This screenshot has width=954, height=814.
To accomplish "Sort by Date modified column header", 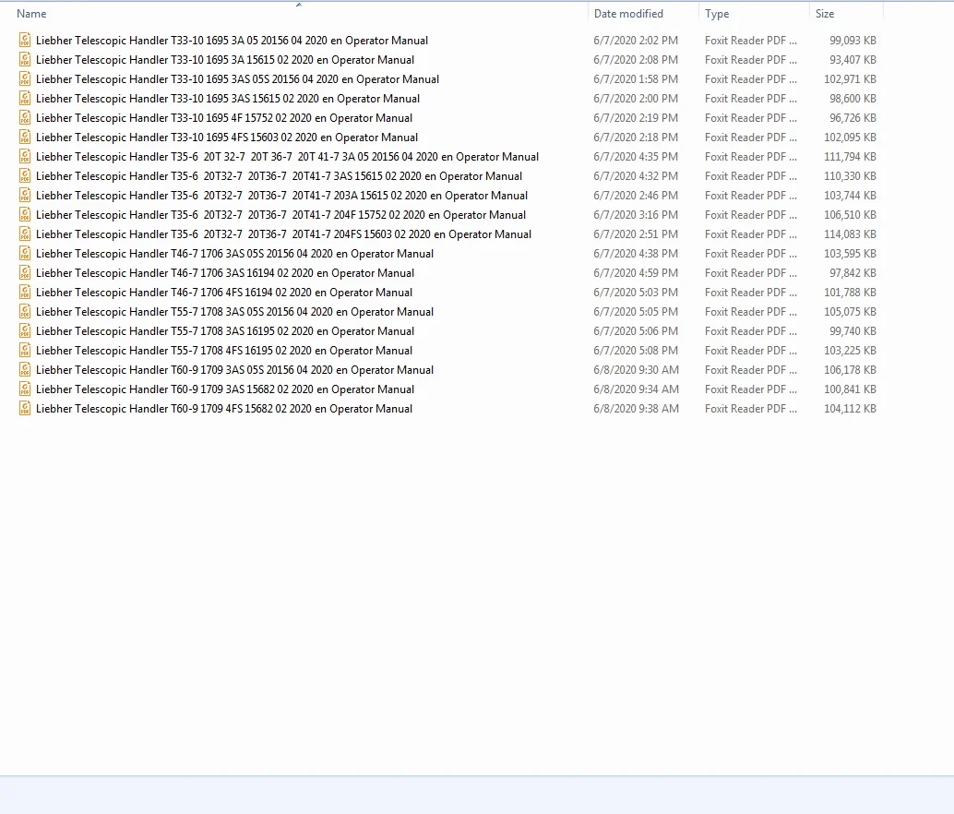I will coord(628,14).
